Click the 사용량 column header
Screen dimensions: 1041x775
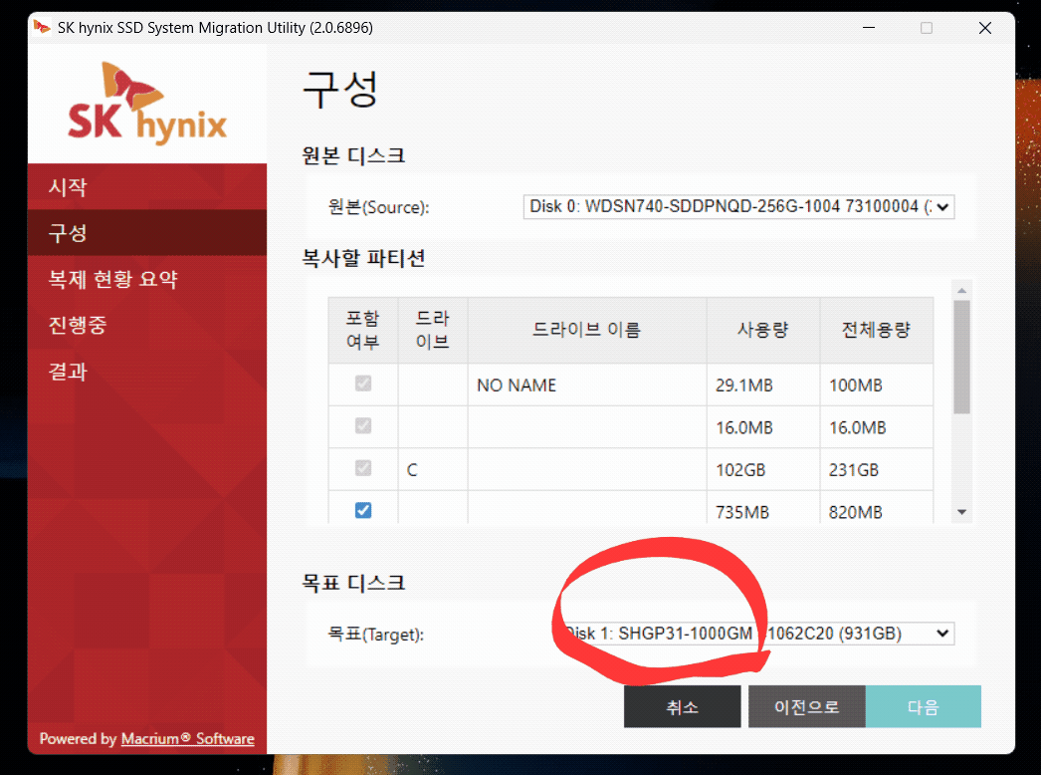[762, 330]
